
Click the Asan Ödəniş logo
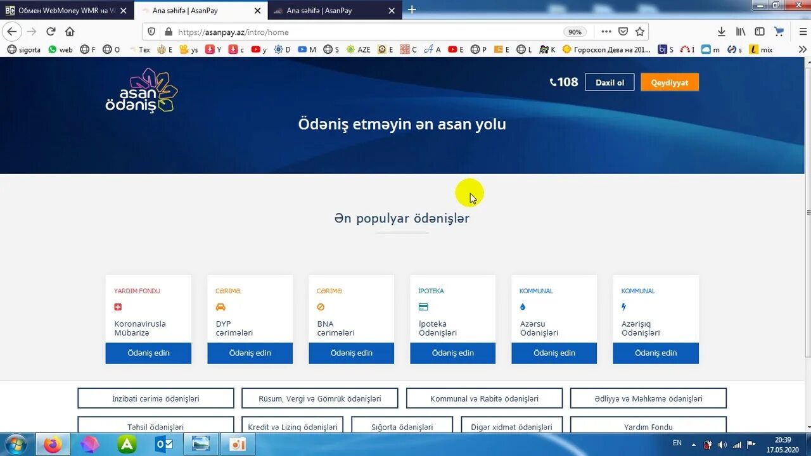(x=141, y=91)
